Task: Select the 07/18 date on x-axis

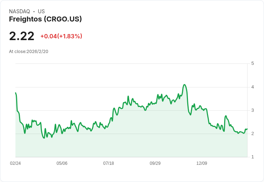Action: tap(109, 163)
